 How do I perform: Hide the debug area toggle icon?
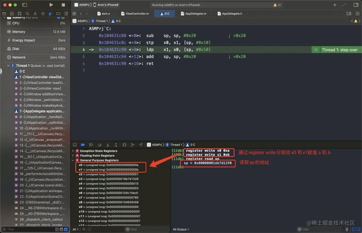click(x=75, y=145)
